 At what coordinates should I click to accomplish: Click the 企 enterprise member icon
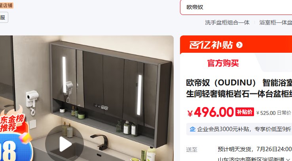(x=193, y=129)
